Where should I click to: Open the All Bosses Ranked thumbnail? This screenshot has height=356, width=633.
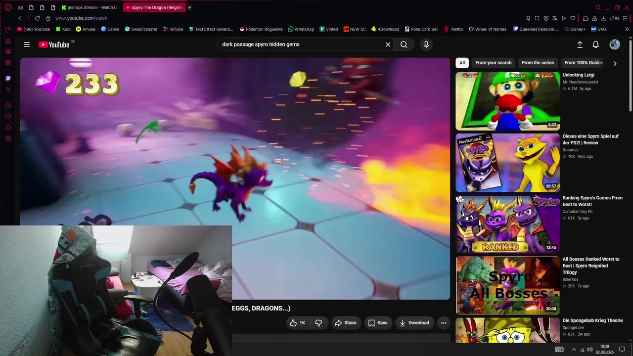click(507, 285)
